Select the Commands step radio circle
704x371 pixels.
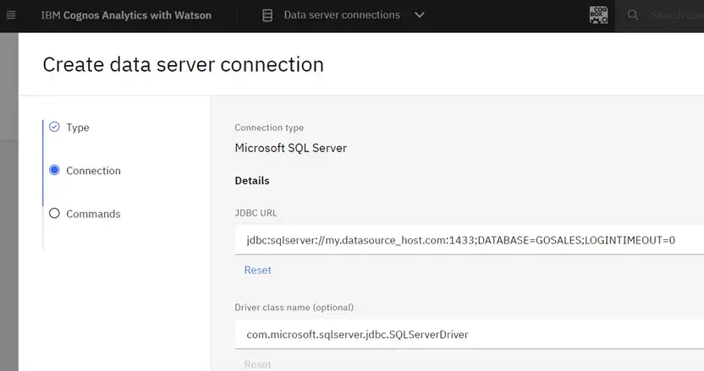coord(54,213)
